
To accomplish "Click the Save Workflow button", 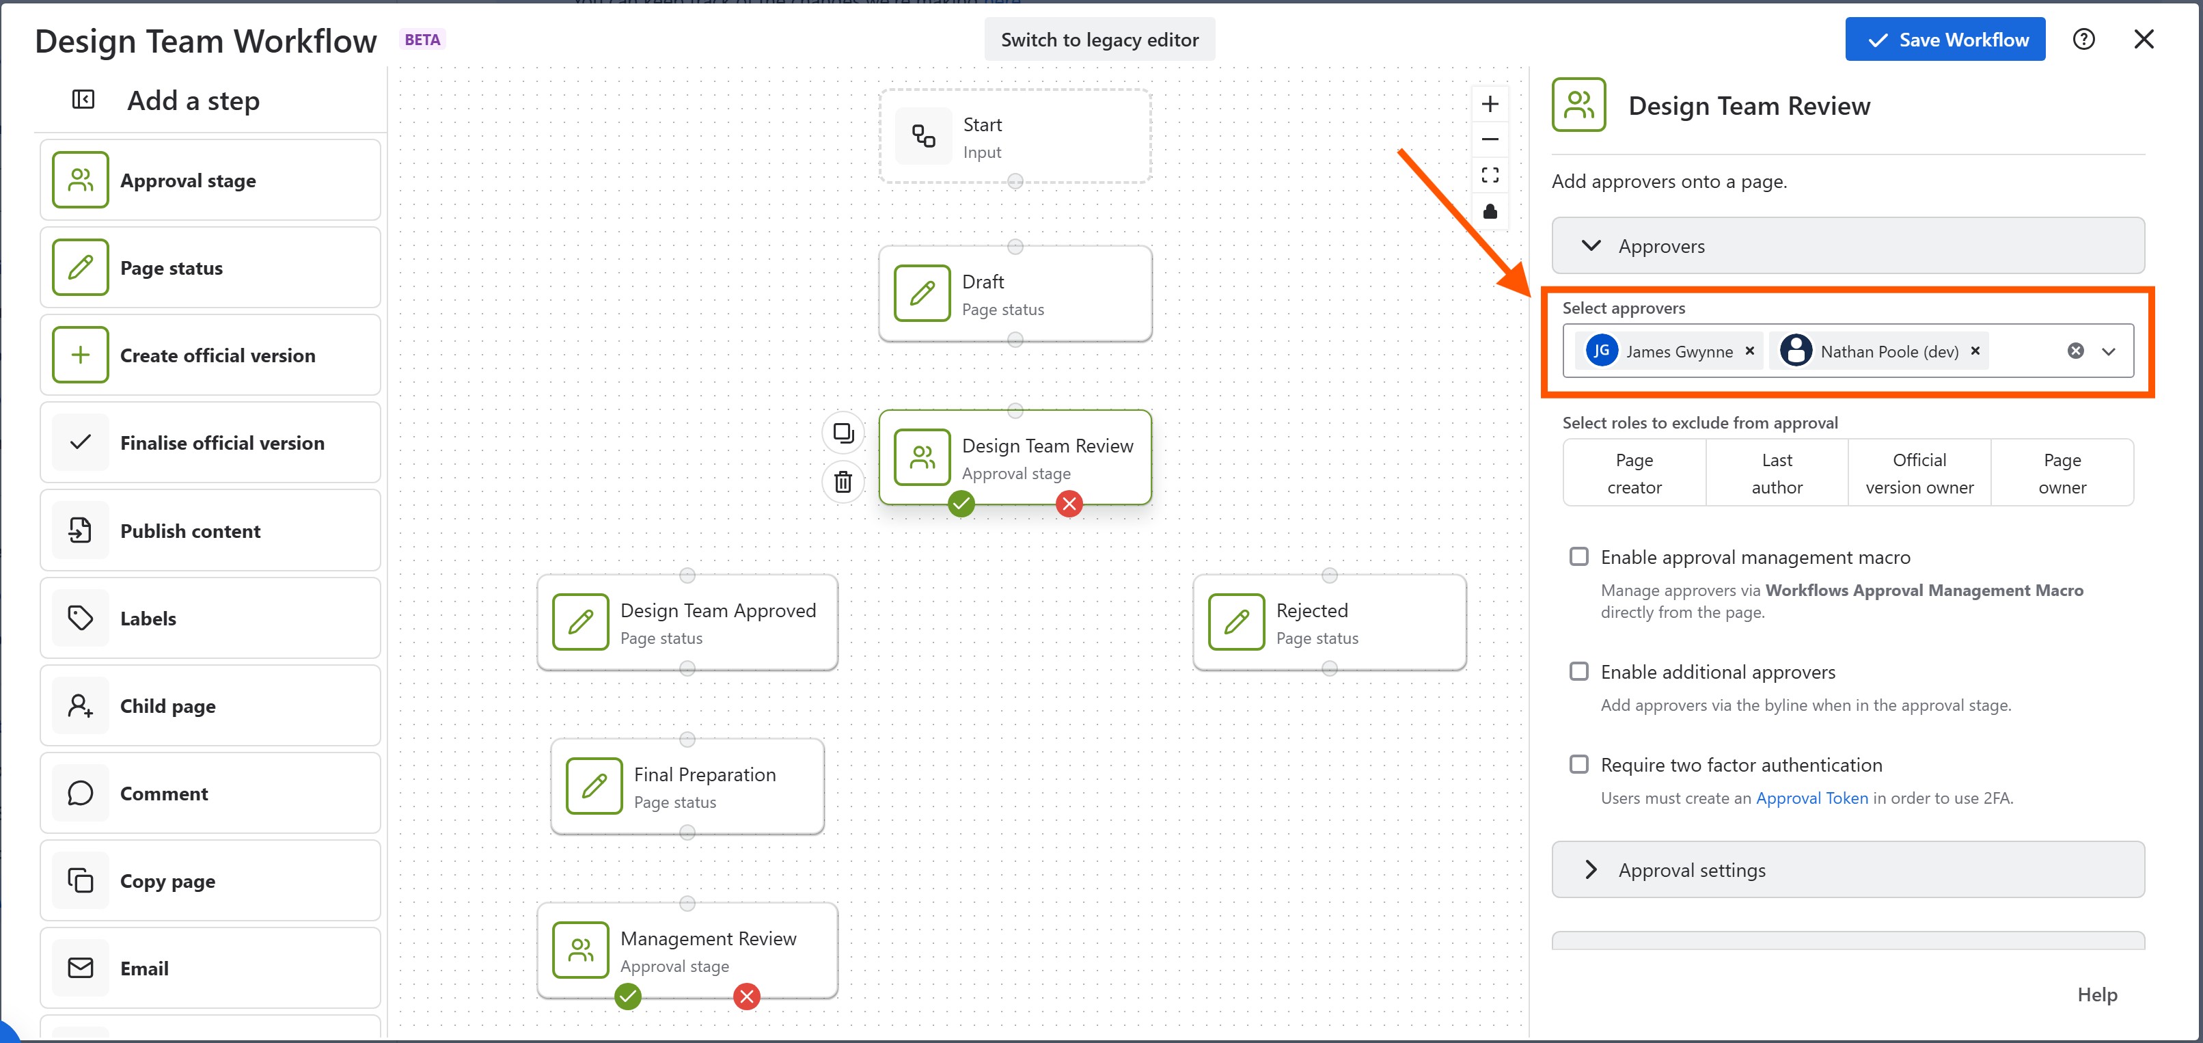I will point(1945,40).
